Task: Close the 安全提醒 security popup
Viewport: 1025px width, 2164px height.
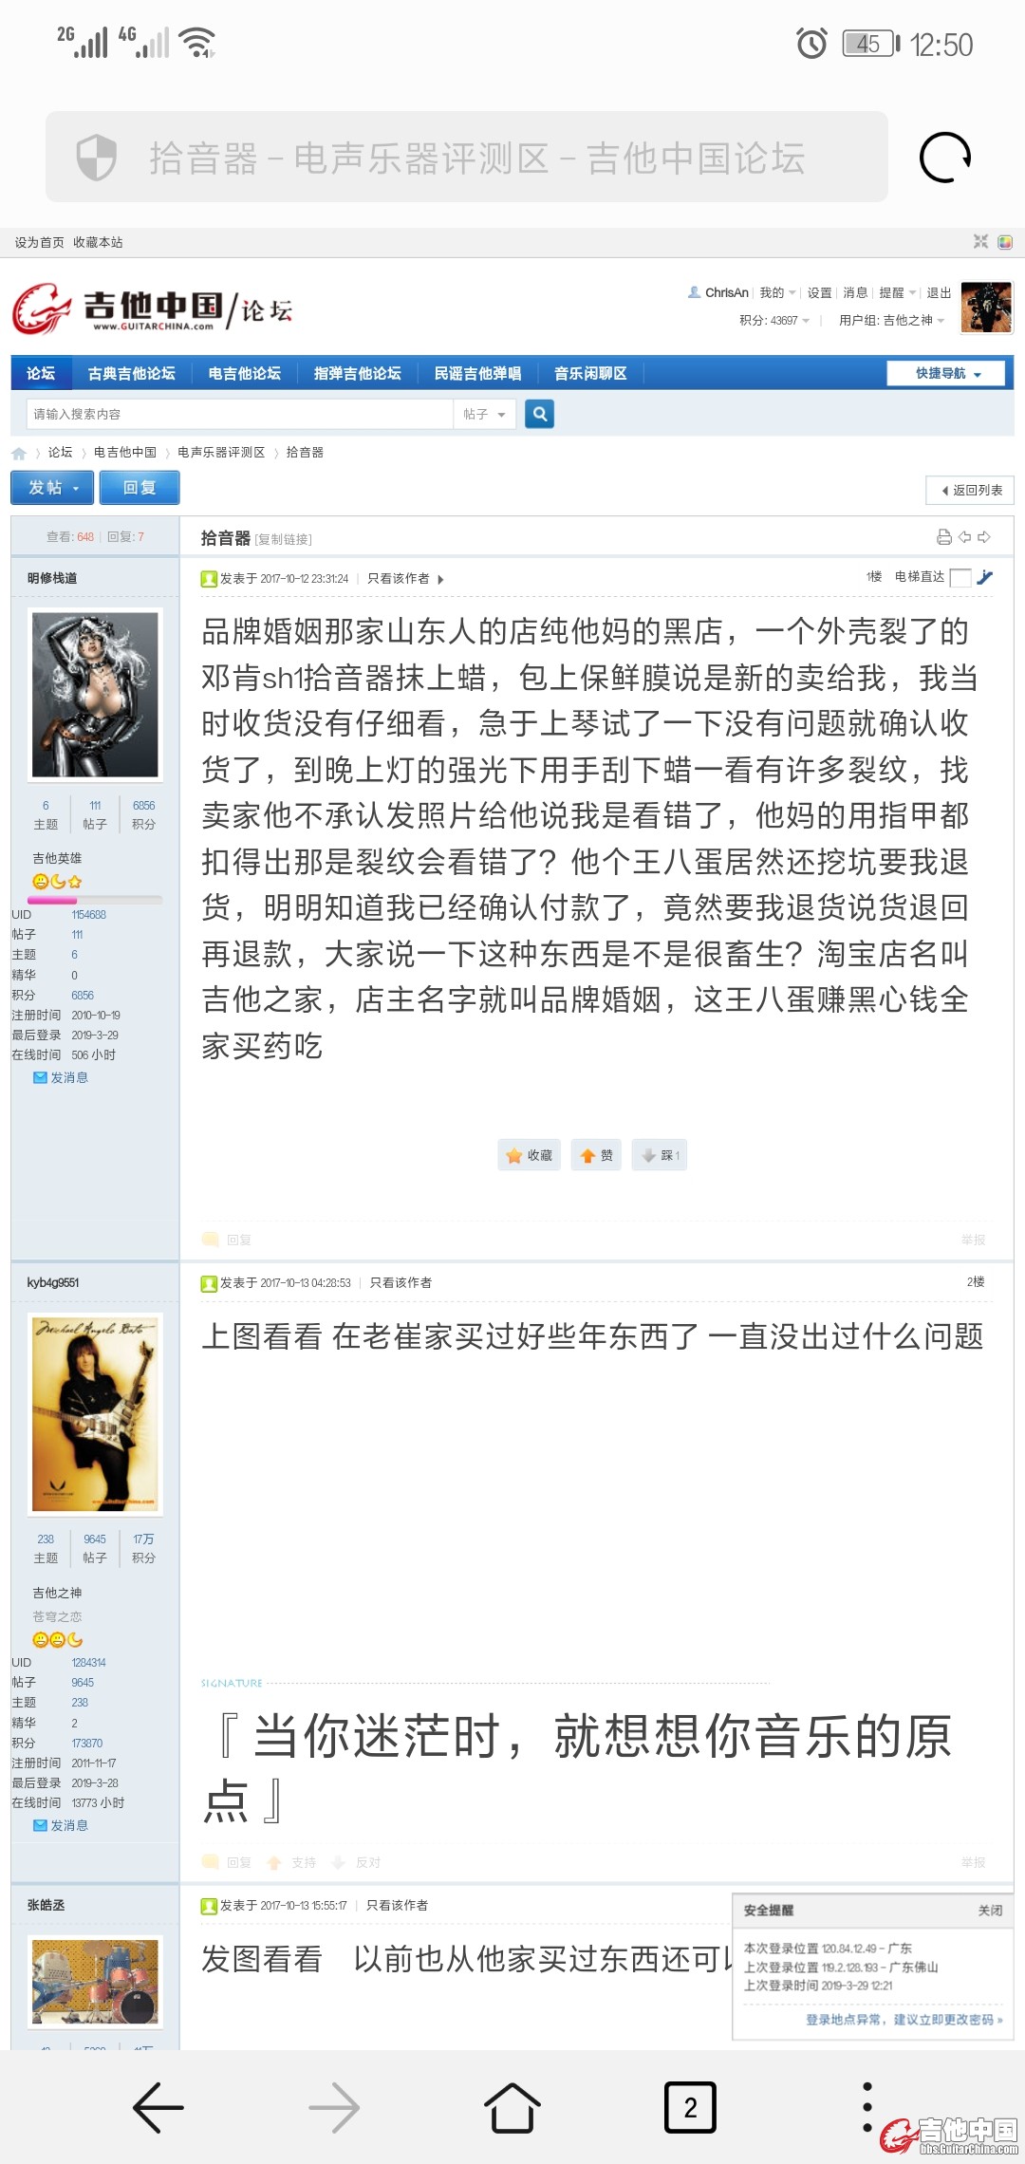Action: [x=990, y=1911]
